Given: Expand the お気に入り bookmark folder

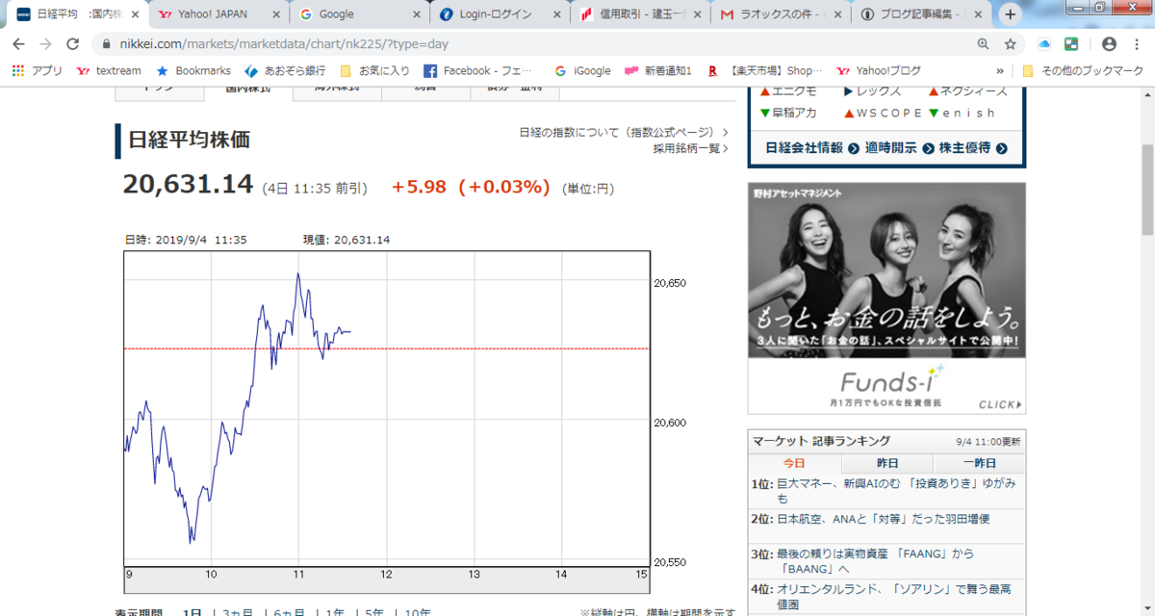Looking at the screenshot, I should tap(374, 70).
